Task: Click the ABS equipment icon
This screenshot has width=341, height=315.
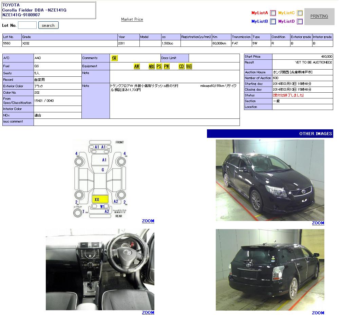Action: (151, 67)
